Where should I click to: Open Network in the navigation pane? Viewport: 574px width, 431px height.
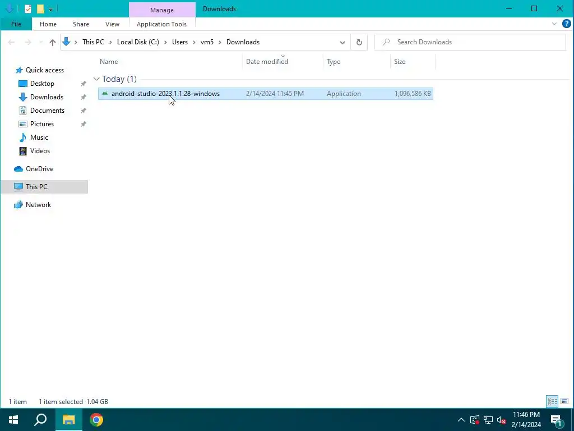click(x=38, y=205)
